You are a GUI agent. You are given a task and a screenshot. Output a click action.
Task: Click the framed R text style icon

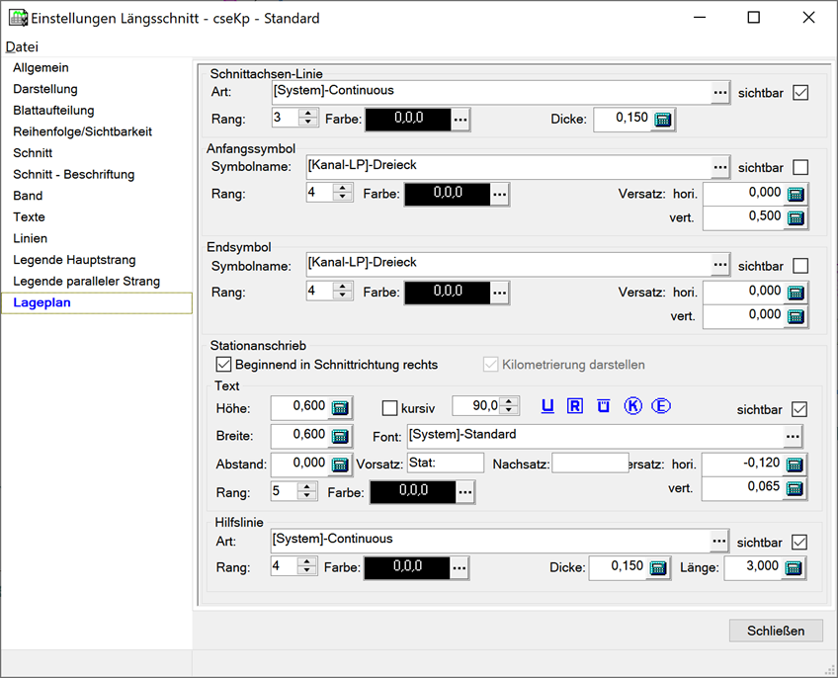tap(574, 406)
